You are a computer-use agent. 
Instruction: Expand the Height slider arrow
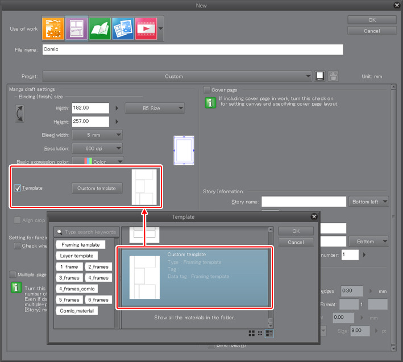point(117,121)
